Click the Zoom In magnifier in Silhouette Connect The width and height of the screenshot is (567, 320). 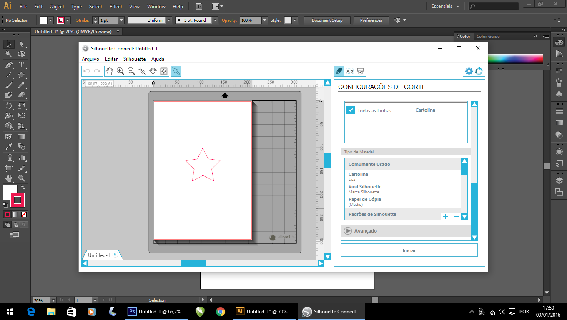click(x=120, y=71)
